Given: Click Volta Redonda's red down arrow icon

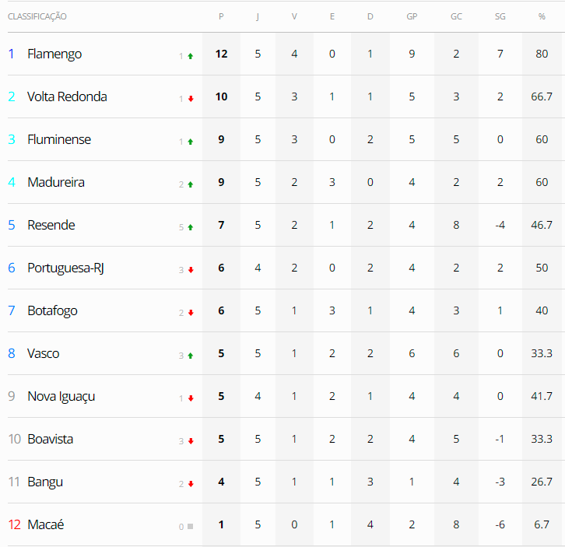Looking at the screenshot, I should [190, 99].
